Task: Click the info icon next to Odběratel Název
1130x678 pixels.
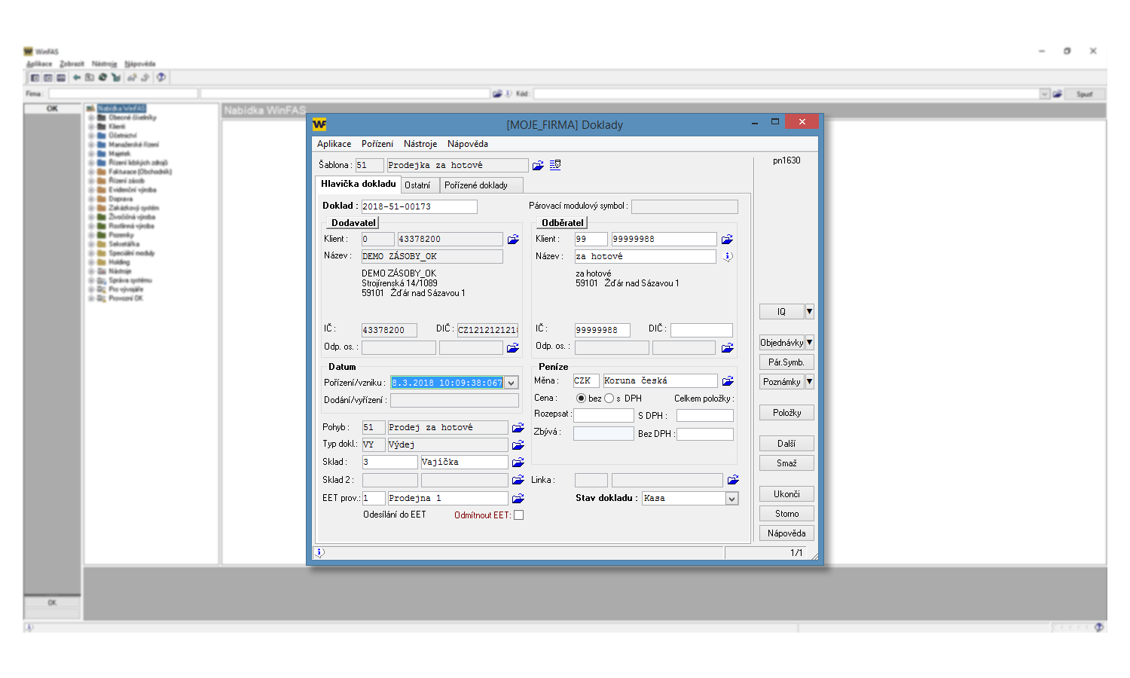Action: [x=728, y=256]
